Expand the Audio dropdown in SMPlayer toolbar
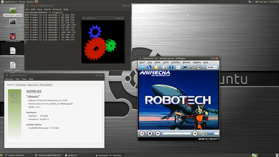This screenshot has width=279, height=157. [x=212, y=67]
